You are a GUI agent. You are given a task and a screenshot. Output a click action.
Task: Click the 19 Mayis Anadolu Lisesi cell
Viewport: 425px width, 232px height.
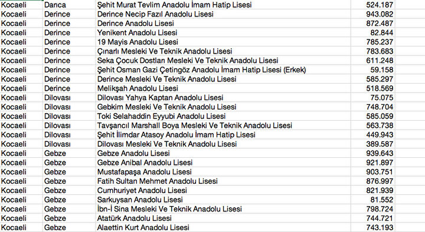pos(223,42)
